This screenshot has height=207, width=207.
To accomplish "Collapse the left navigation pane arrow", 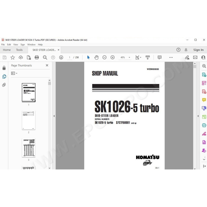I will pos(54,116).
